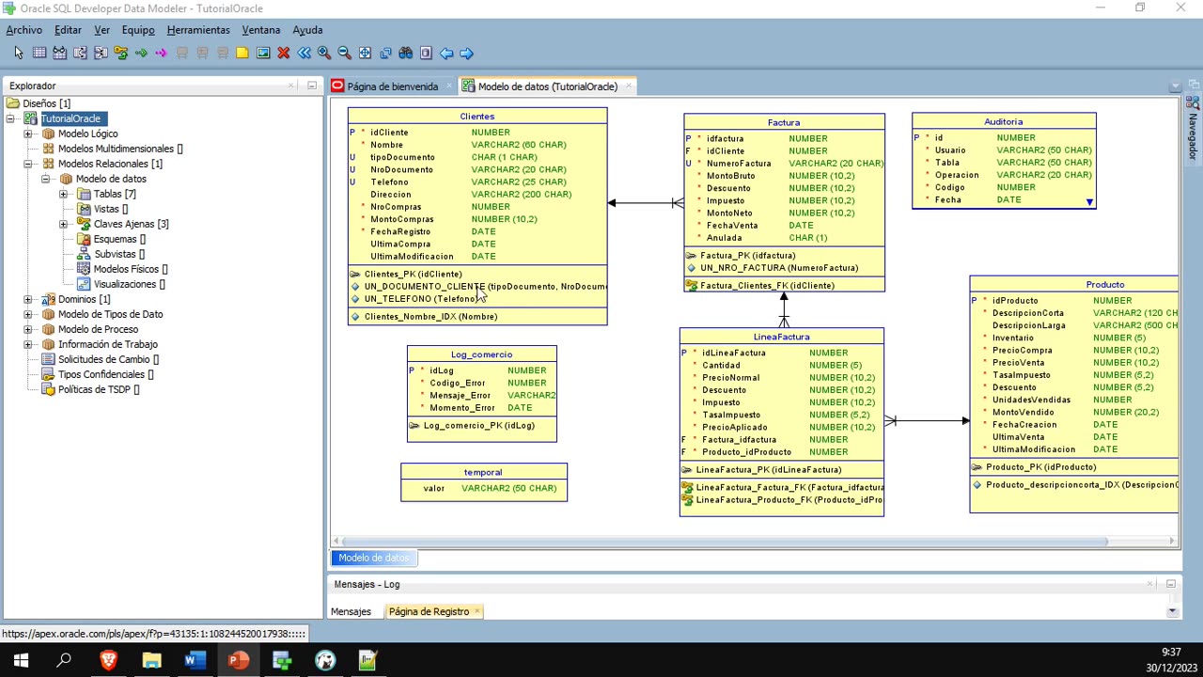Collapse the Modelo de datos tree node
The image size is (1203, 677).
[x=46, y=179]
